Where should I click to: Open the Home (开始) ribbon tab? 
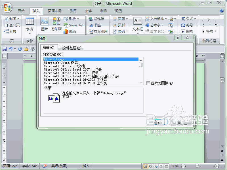(x=21, y=11)
